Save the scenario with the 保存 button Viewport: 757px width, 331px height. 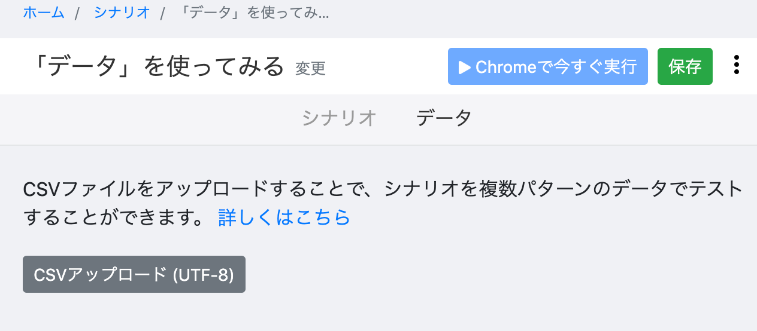click(685, 66)
